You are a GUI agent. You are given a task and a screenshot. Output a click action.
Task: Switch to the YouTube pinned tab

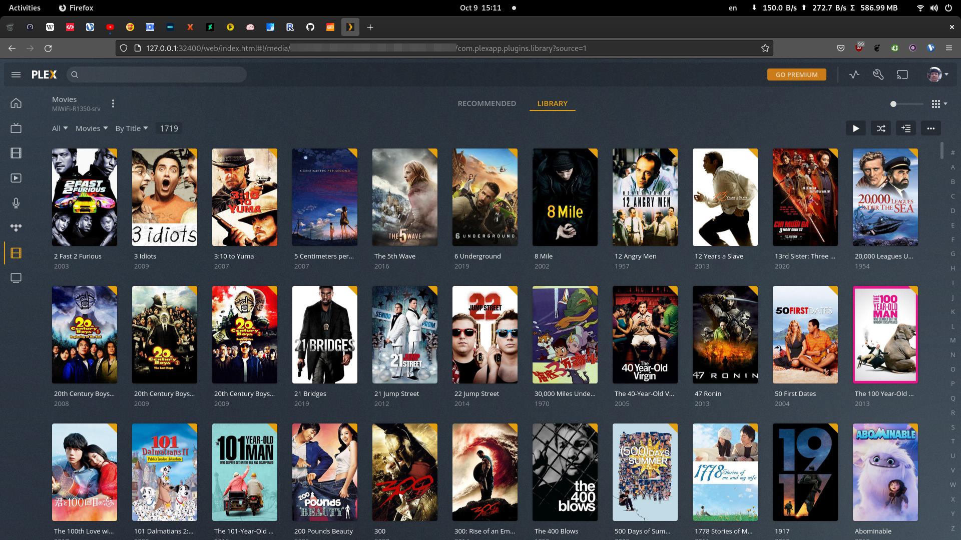click(x=110, y=27)
